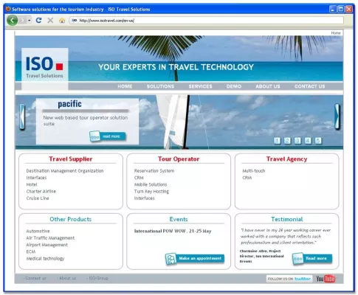Image resolution: width=358 pixels, height=295 pixels.
Task: Click the Travel Agency heading
Action: (286, 159)
